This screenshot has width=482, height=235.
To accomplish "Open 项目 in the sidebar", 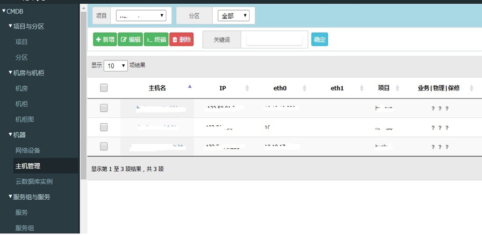I will coord(21,42).
